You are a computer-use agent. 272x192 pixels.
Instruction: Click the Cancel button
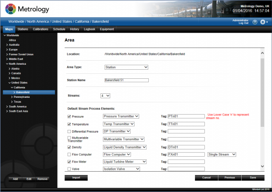206,178
